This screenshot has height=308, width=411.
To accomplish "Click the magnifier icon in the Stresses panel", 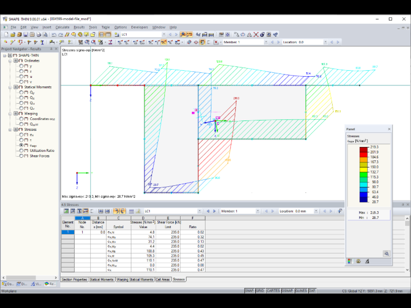I will (386, 253).
